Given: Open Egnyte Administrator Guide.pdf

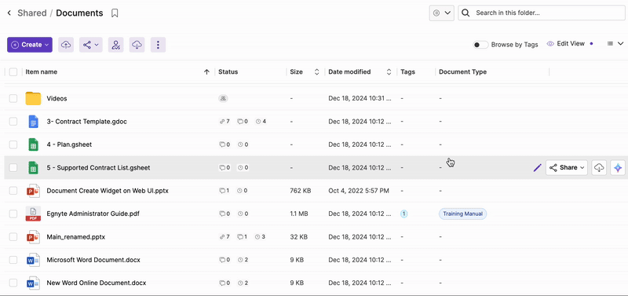Looking at the screenshot, I should coord(93,214).
